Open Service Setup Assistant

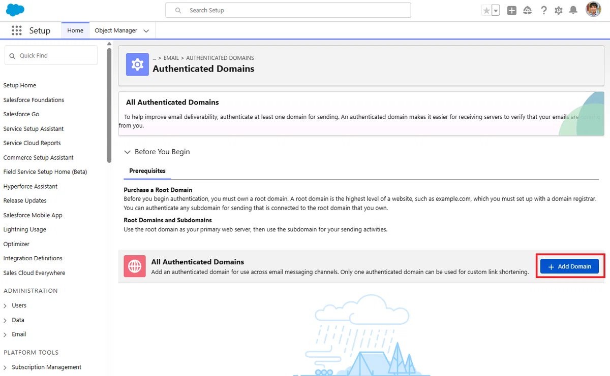click(x=34, y=129)
